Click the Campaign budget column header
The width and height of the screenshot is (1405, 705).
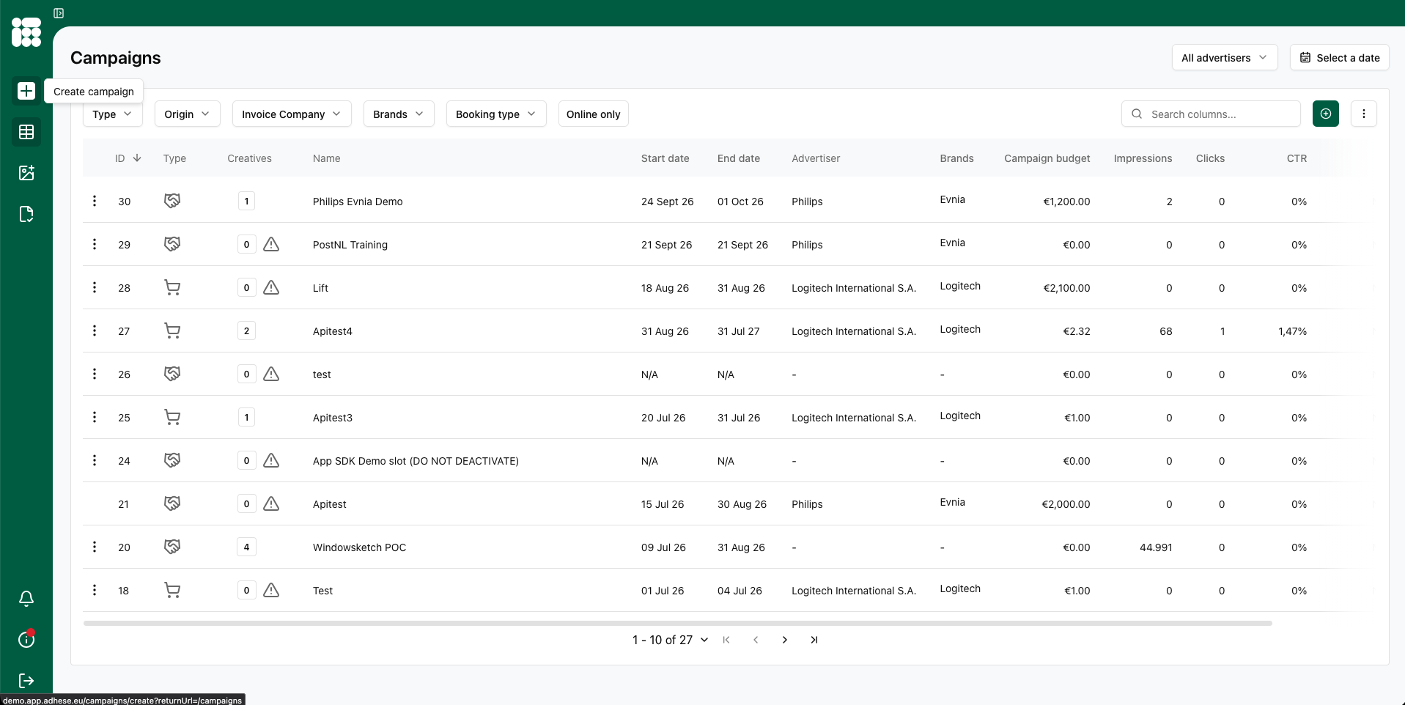[1047, 158]
